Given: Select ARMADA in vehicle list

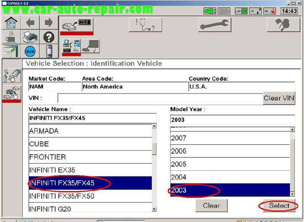Looking at the screenshot, I should pyautogui.click(x=90, y=131).
